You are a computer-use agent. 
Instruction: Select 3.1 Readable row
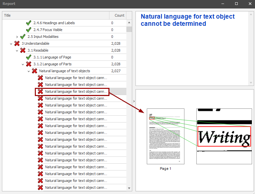[x=64, y=50]
